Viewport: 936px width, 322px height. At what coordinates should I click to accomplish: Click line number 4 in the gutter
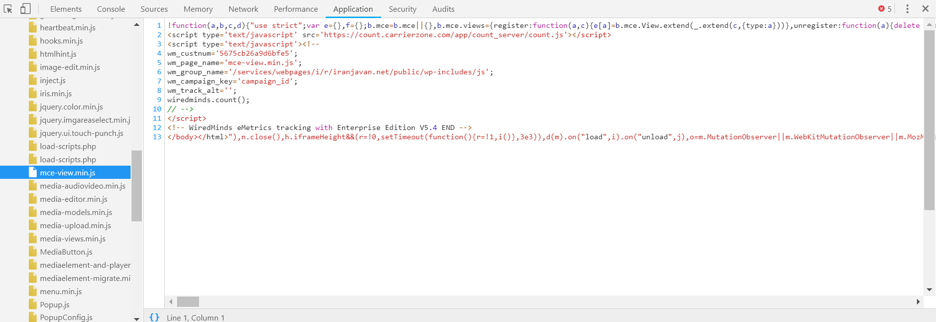click(x=159, y=53)
